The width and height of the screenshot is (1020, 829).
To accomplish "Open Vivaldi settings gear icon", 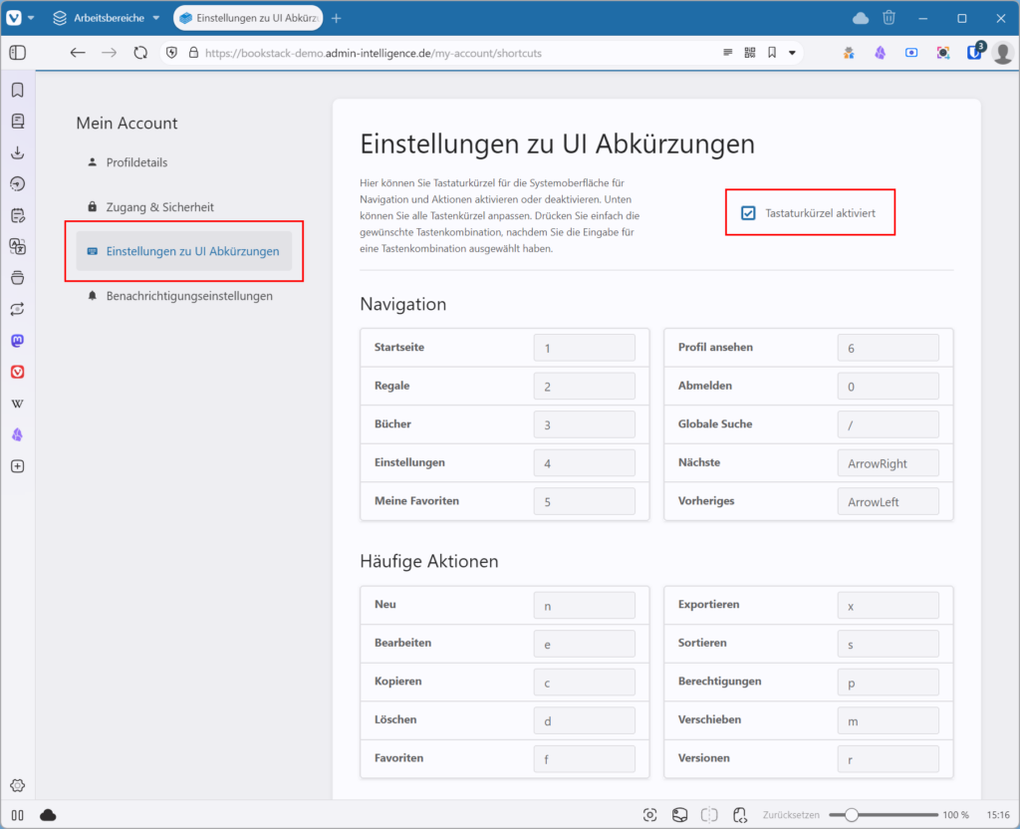I will [x=18, y=785].
